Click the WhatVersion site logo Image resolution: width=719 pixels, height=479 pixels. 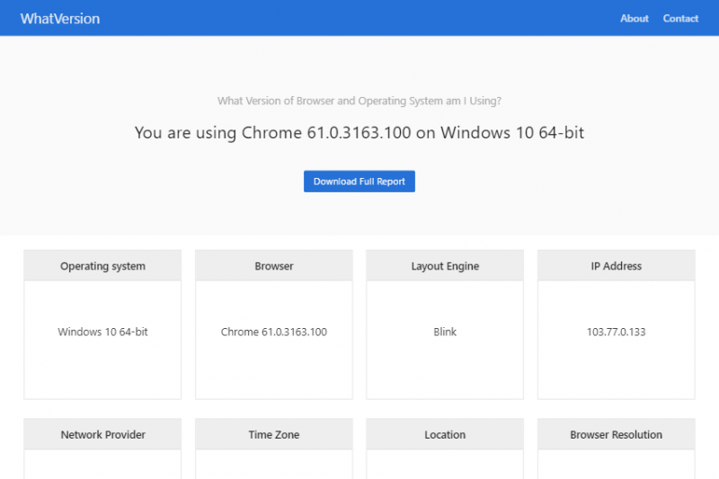coord(60,18)
